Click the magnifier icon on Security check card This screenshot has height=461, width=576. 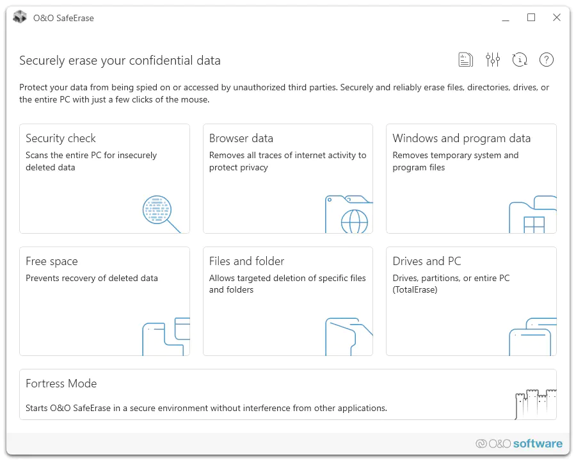[x=157, y=212]
